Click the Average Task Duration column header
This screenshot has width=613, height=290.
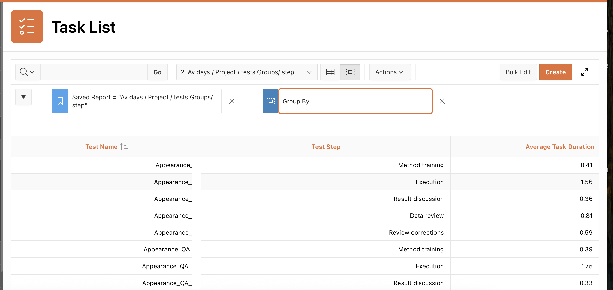[x=560, y=147]
